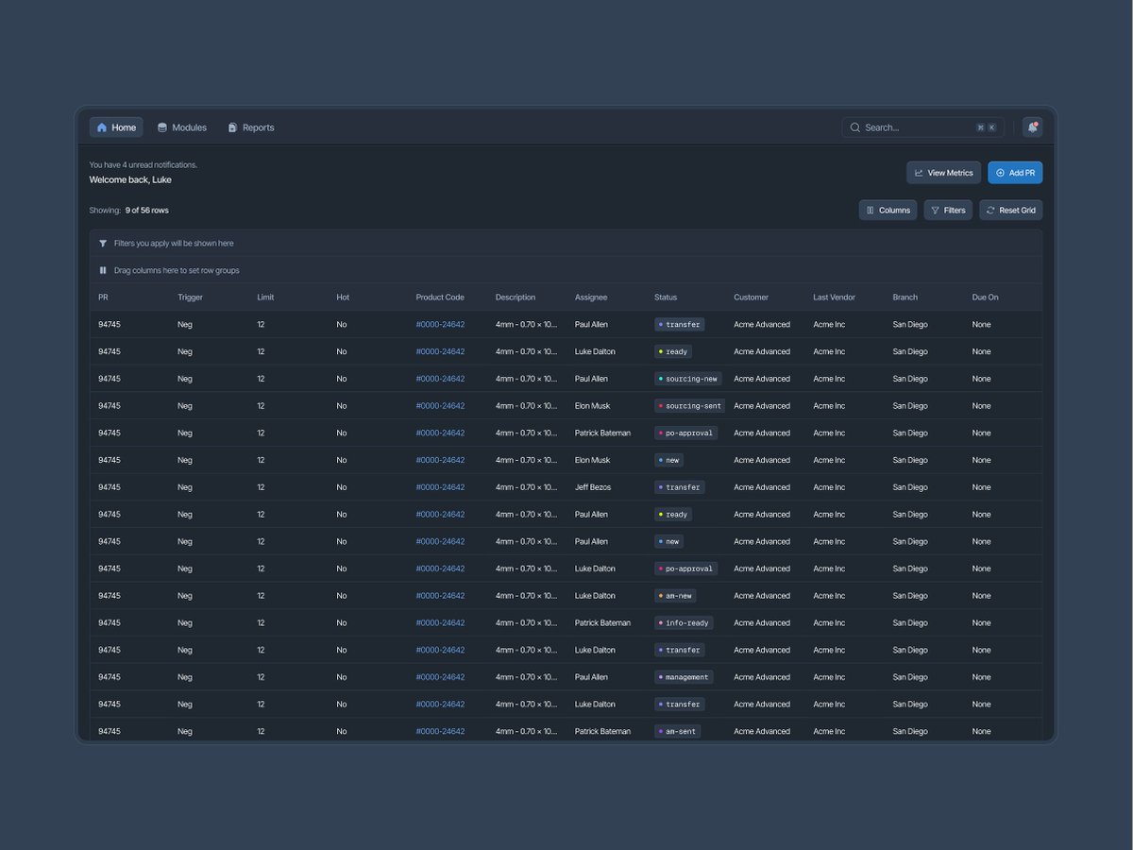Click Acme Advanced in the management row
The image size is (1133, 850).
pyautogui.click(x=762, y=677)
